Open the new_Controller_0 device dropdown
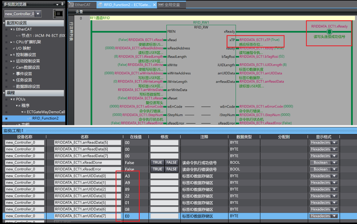Screen dimensions: 357x224 click(38, 14)
